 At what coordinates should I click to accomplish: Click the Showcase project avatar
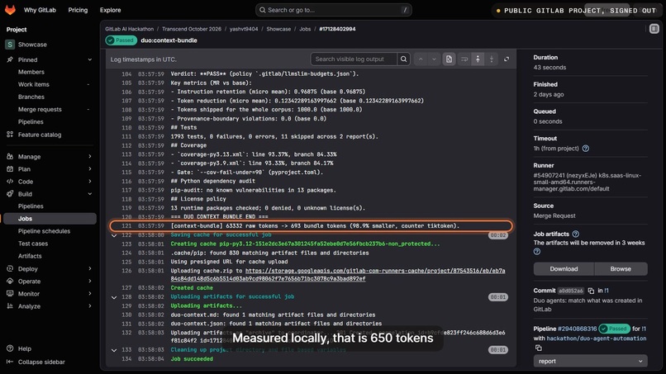coord(10,45)
